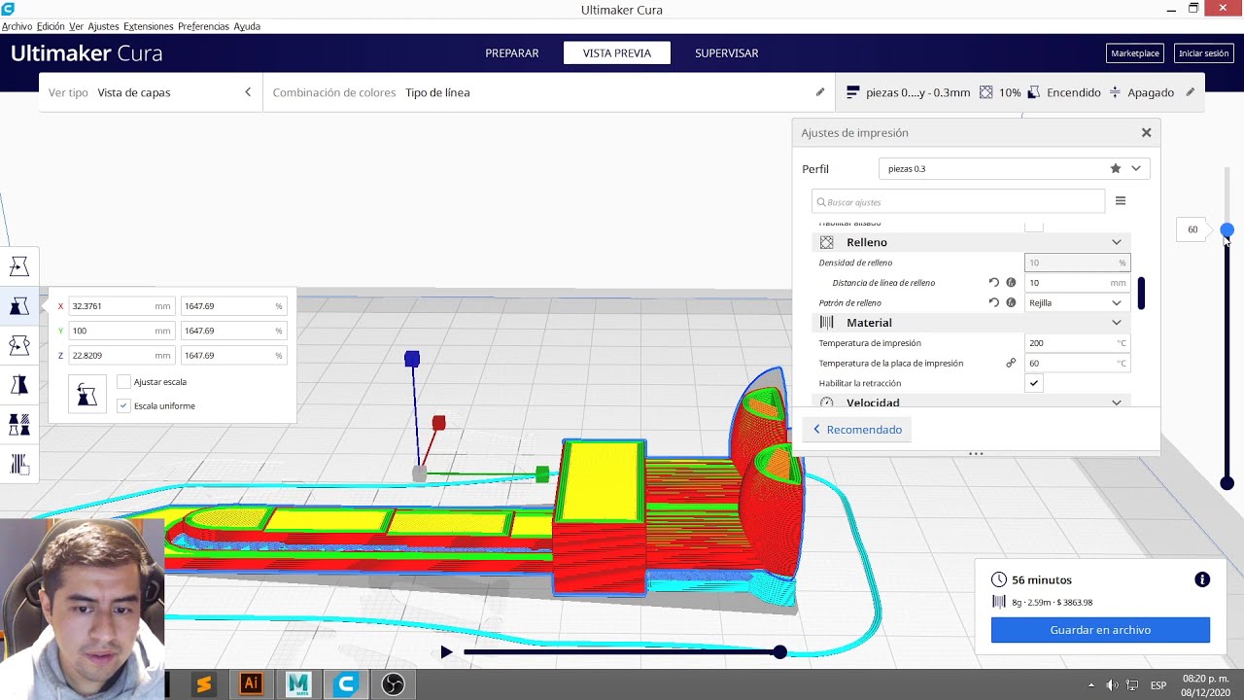
Task: Click the VISTA PREVIA tab
Action: [x=617, y=53]
